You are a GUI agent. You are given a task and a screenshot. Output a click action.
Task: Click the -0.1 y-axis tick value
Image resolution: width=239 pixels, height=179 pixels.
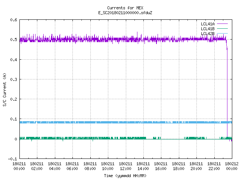[12, 159]
